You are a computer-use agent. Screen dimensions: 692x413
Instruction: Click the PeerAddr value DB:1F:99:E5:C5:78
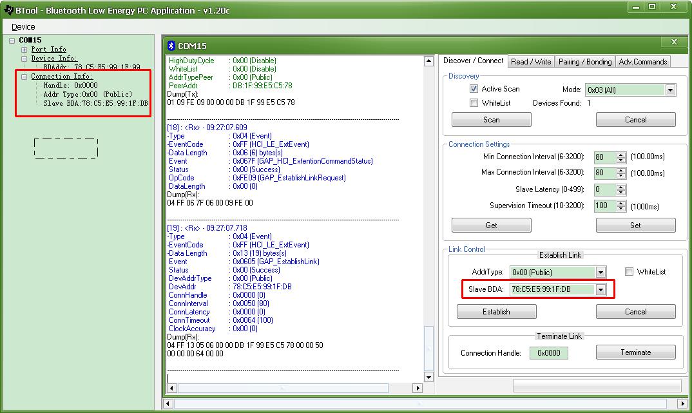262,86
